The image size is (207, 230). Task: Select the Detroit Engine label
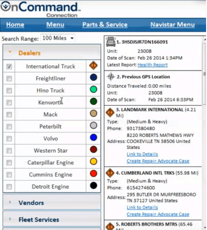point(50,187)
